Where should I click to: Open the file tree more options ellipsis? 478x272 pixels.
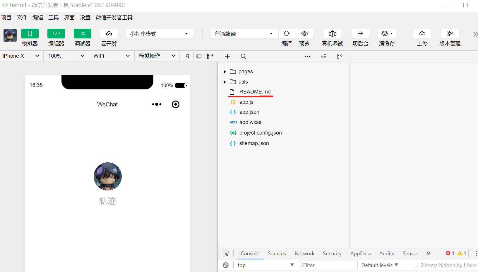point(308,56)
